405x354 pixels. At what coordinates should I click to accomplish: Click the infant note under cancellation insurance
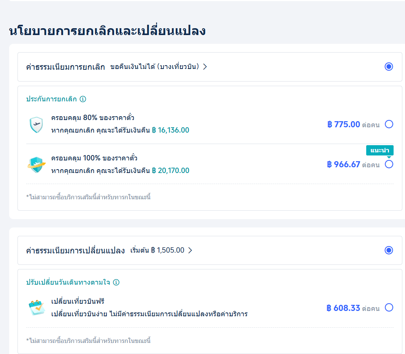coord(88,197)
